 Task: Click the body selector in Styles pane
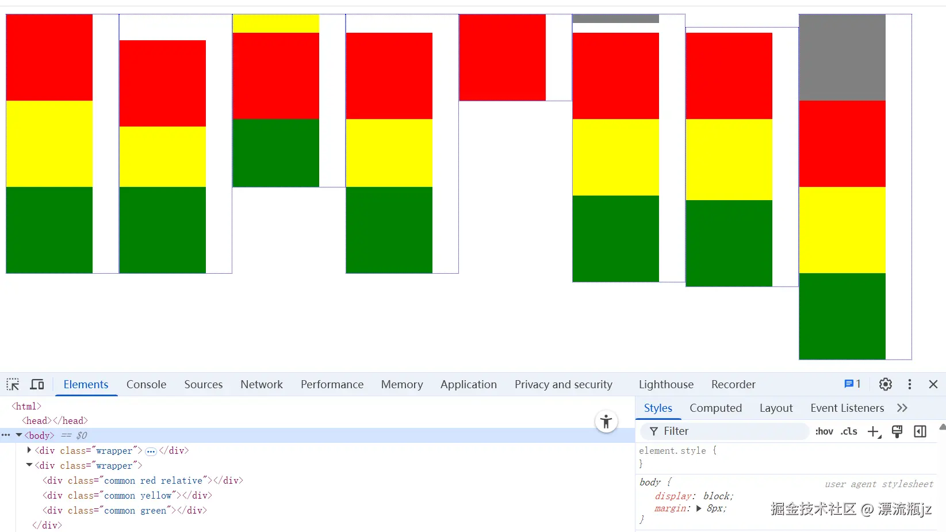(x=650, y=482)
